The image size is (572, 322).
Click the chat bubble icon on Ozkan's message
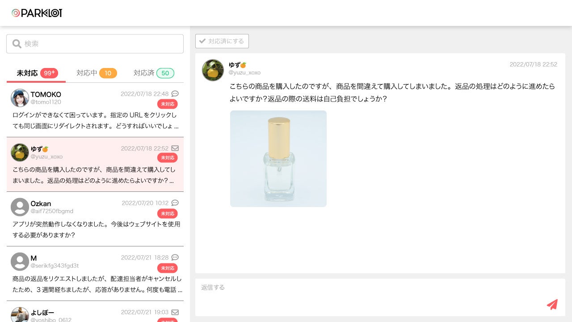click(175, 203)
